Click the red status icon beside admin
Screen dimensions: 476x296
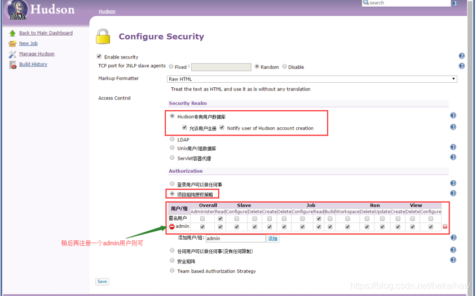click(x=172, y=227)
